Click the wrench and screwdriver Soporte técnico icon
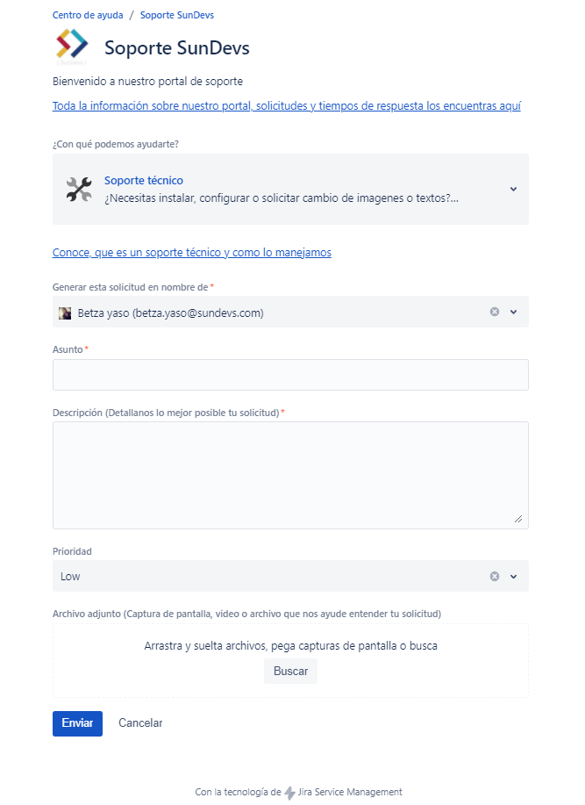The image size is (585, 805). [x=79, y=189]
